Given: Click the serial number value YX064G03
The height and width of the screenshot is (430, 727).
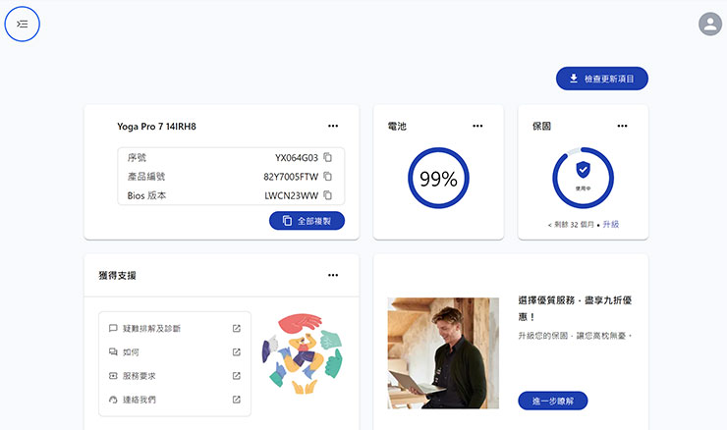Looking at the screenshot, I should coord(297,158).
